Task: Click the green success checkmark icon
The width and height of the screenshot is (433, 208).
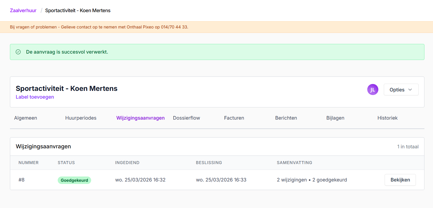Action: (18, 52)
